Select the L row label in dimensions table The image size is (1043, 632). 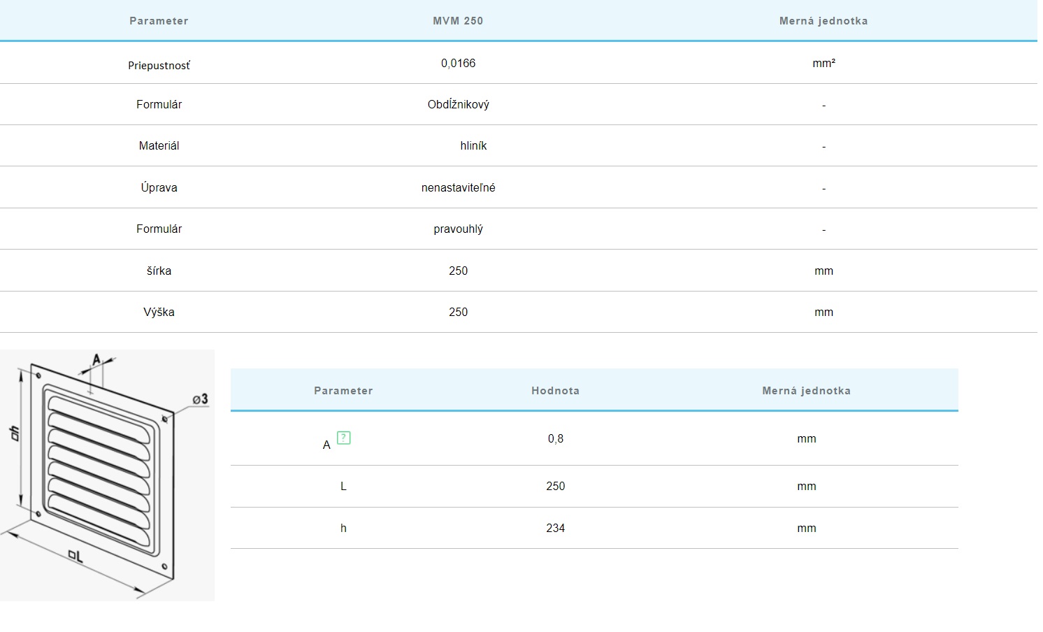tap(343, 487)
